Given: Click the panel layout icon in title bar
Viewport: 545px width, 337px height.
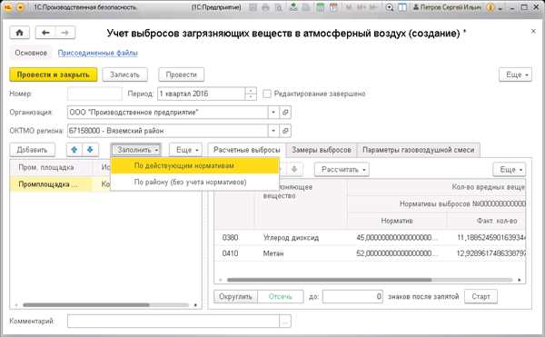Looking at the screenshot, I should [402, 7].
